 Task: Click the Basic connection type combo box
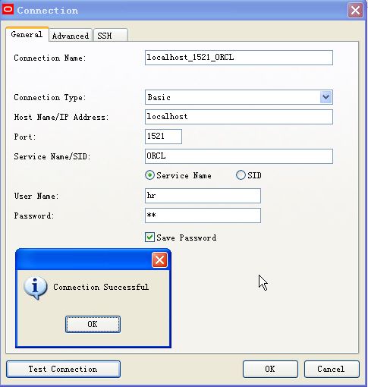pos(239,97)
